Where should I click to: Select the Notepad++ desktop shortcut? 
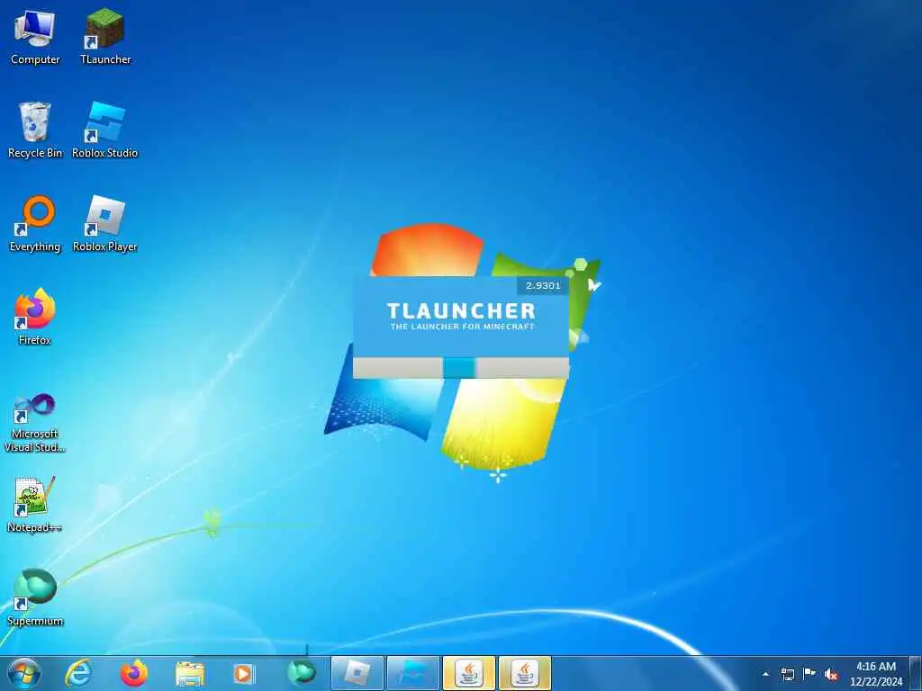[35, 506]
